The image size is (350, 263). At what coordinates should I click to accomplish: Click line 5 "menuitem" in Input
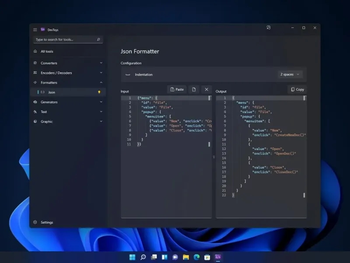[x=155, y=117]
